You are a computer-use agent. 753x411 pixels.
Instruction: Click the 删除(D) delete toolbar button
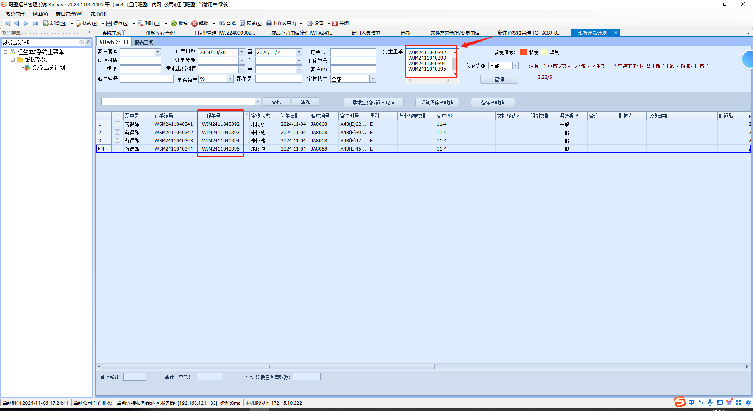[149, 24]
